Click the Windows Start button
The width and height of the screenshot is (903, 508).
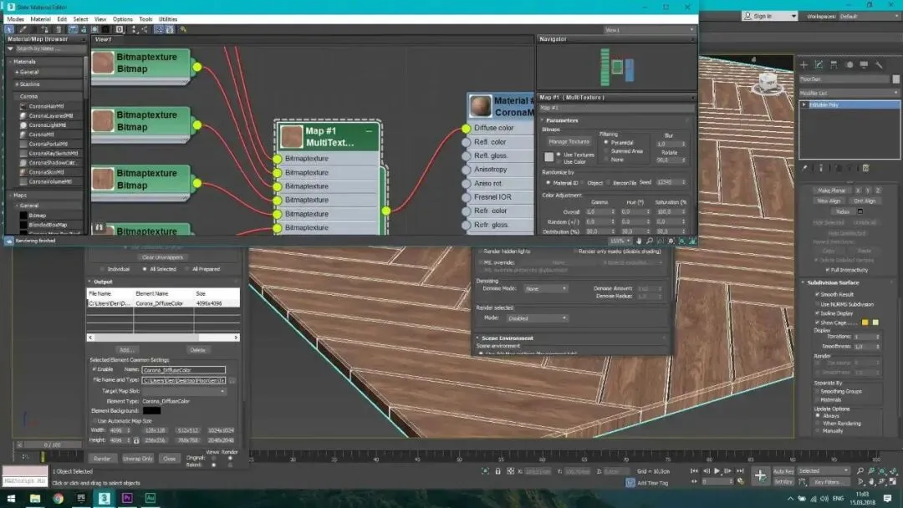tap(11, 498)
